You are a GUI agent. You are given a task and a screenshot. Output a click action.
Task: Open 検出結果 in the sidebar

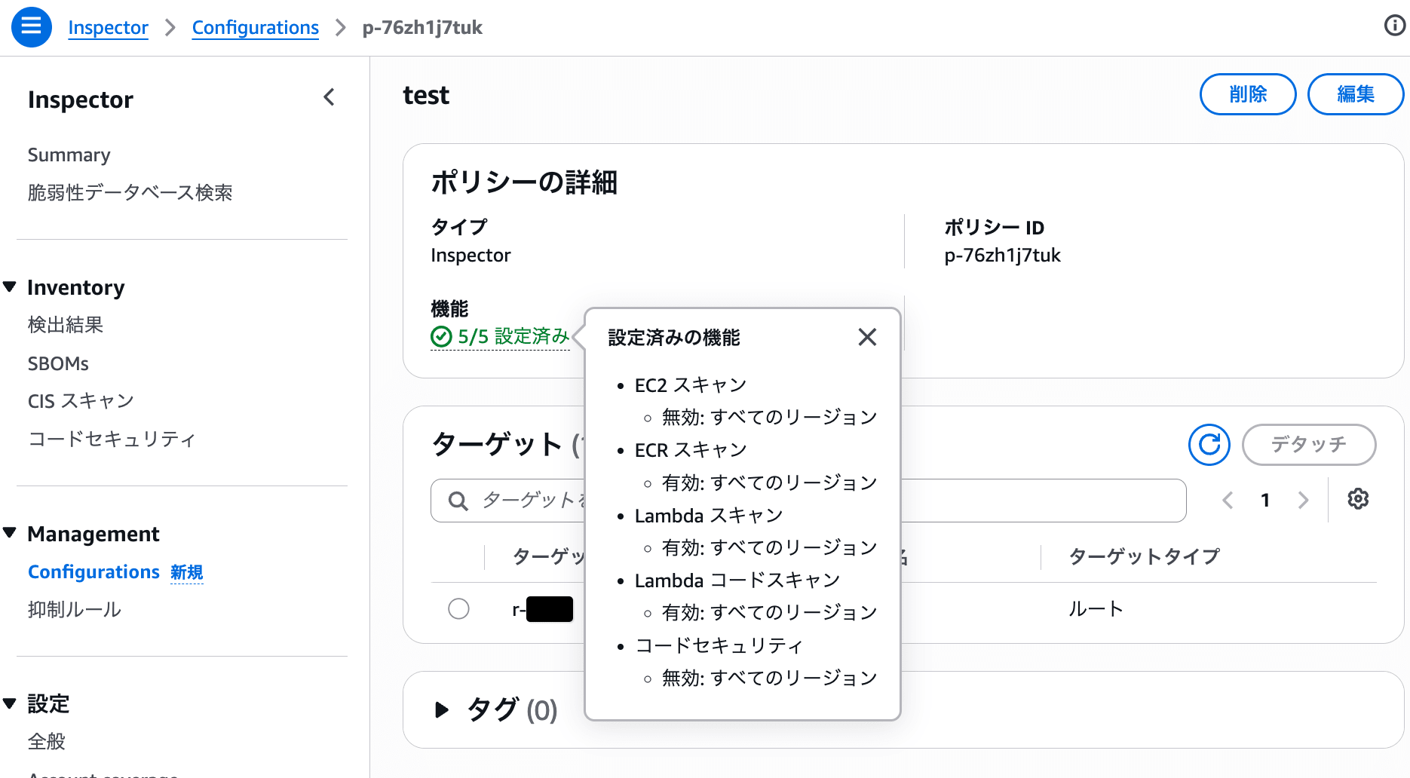pos(66,325)
